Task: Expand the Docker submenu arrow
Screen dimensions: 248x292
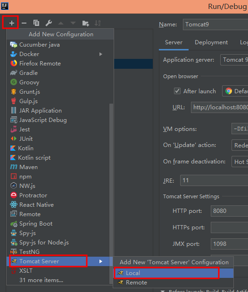Action: point(101,54)
